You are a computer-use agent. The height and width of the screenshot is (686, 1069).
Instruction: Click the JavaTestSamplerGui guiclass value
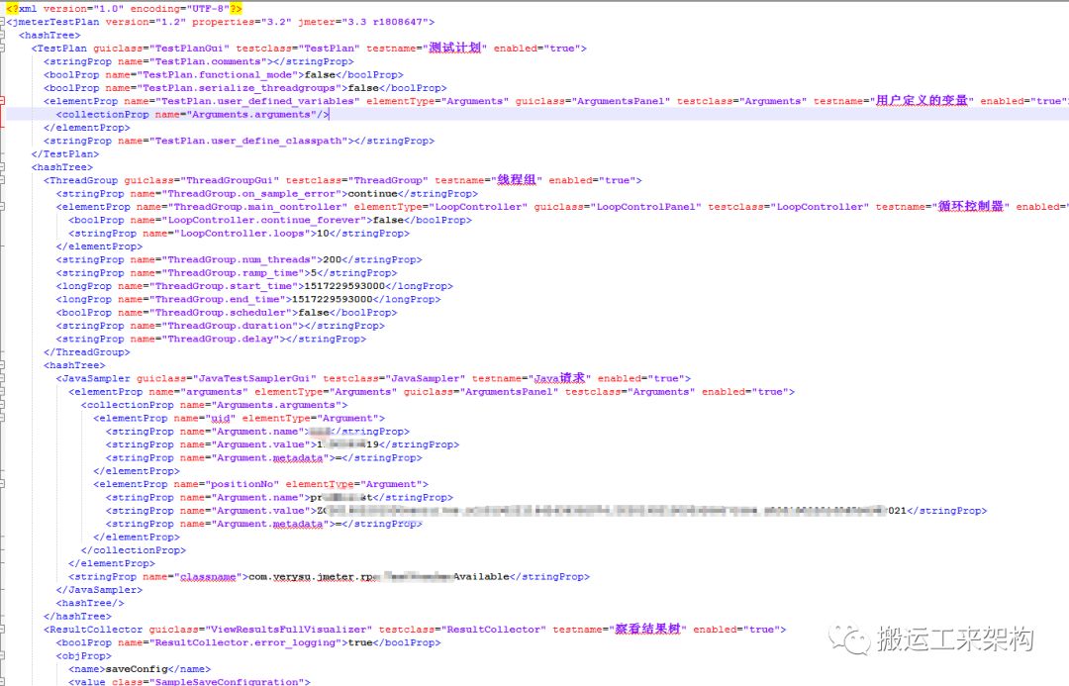(x=254, y=378)
